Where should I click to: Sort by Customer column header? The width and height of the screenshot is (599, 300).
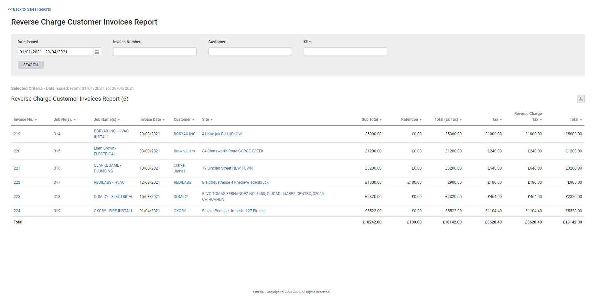(184, 119)
